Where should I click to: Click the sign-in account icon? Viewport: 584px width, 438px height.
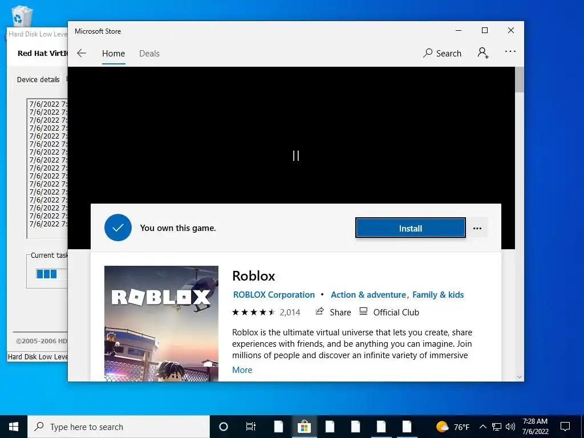click(x=483, y=53)
